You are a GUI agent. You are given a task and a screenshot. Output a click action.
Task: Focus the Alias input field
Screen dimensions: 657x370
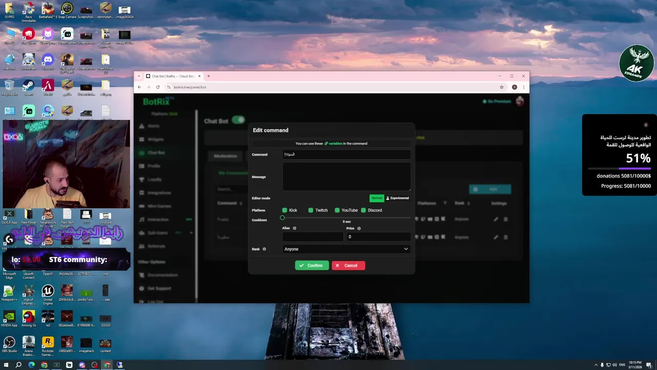[x=313, y=237]
